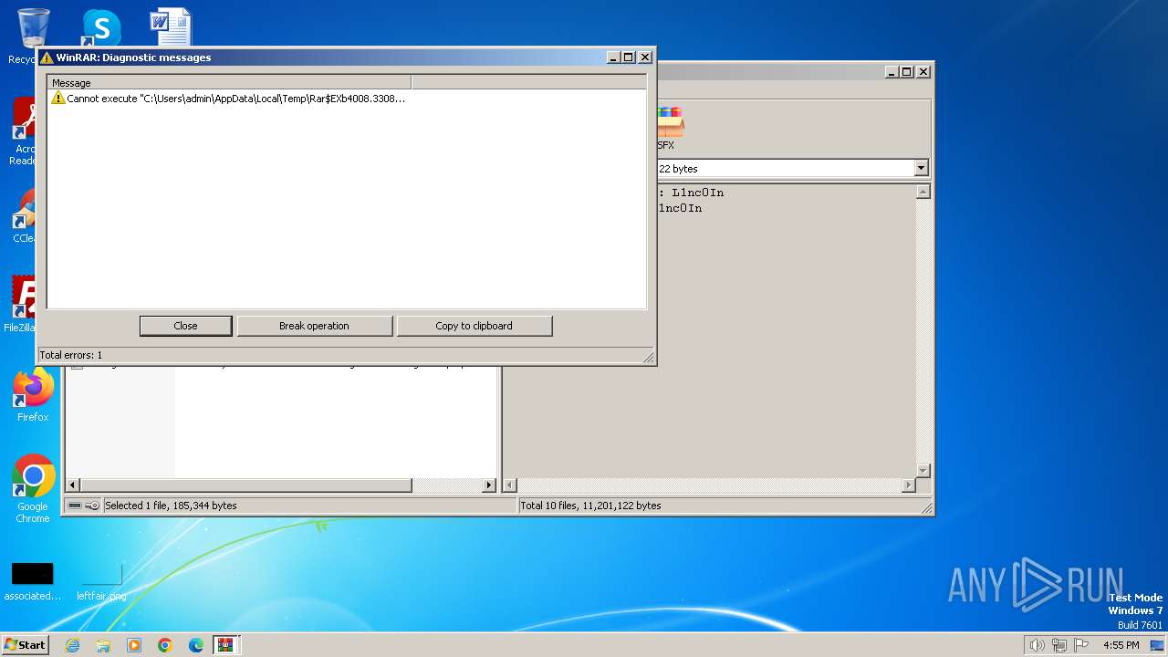Viewport: 1168px width, 657px height.
Task: Click the WinRAR address field showing '22 bytes'
Action: click(x=785, y=169)
